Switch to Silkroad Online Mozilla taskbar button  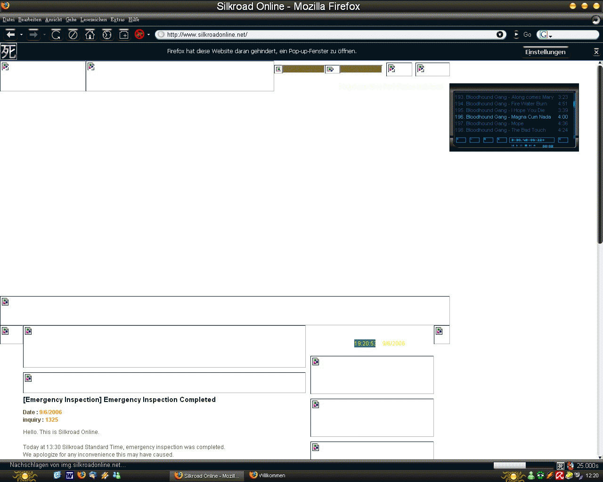tap(206, 476)
